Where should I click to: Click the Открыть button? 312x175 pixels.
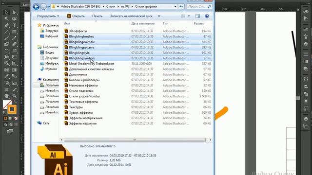coord(76,16)
